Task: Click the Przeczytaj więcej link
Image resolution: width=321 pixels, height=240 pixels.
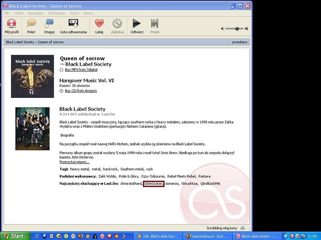Action: pos(75,162)
